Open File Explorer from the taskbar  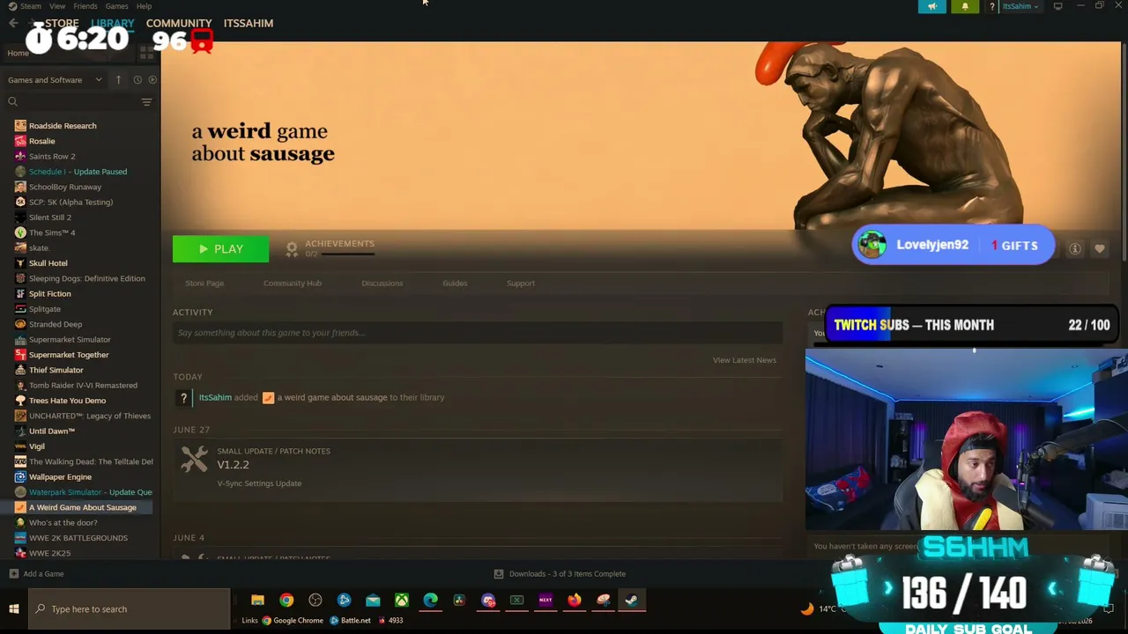(257, 601)
